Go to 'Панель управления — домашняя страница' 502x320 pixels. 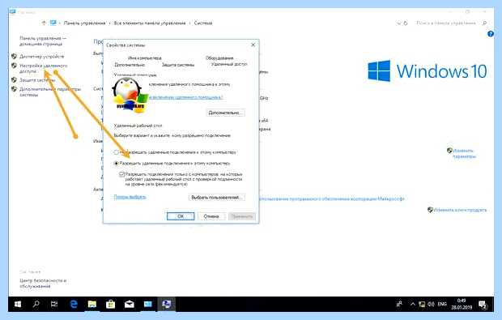tap(43, 41)
